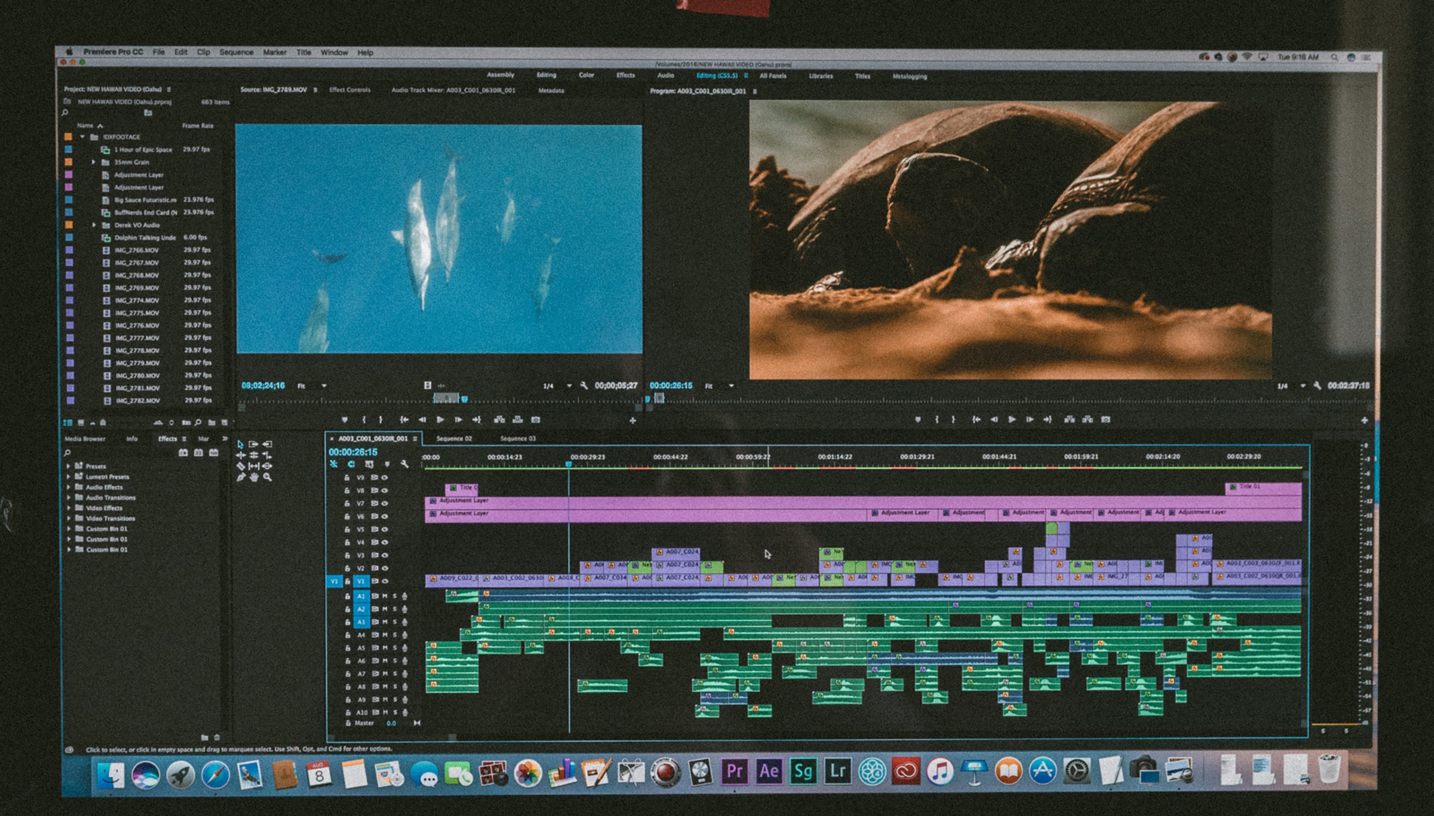Open timeline display settings wrench
The height and width of the screenshot is (816, 1434).
pyautogui.click(x=404, y=464)
